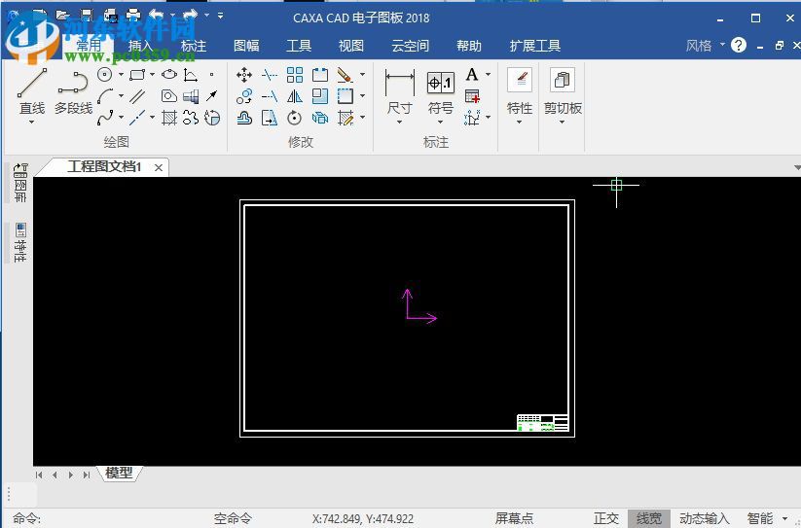
Task: Select the trim tool in 修改 group
Action: 270,75
